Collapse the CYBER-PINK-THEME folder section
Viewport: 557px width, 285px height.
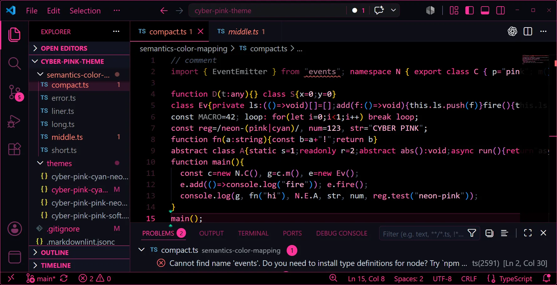(79, 61)
